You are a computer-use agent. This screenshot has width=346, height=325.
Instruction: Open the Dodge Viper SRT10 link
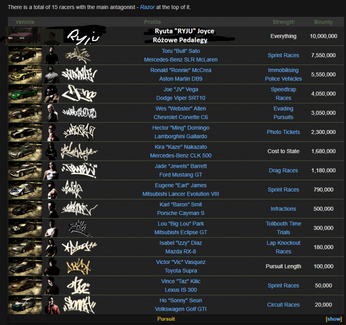point(181,98)
